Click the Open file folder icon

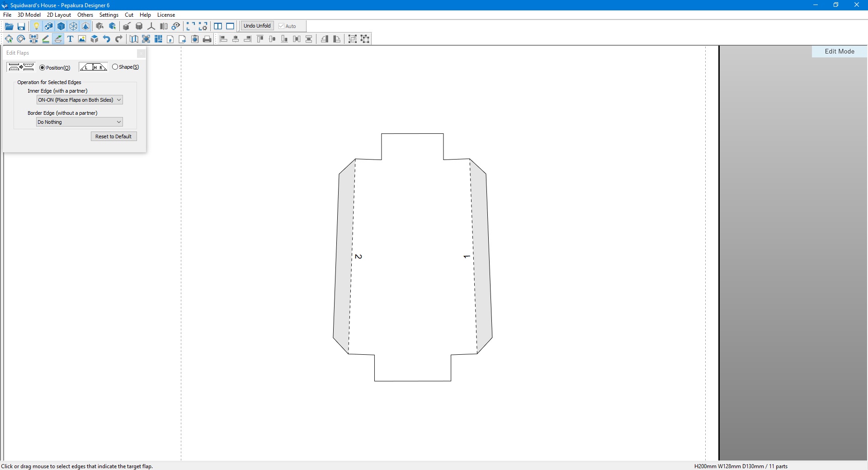(x=9, y=26)
